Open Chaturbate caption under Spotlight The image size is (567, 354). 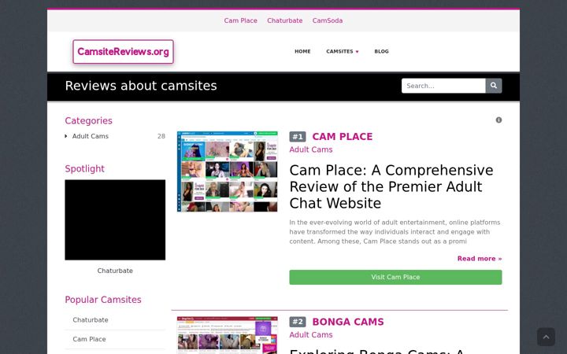point(115,271)
